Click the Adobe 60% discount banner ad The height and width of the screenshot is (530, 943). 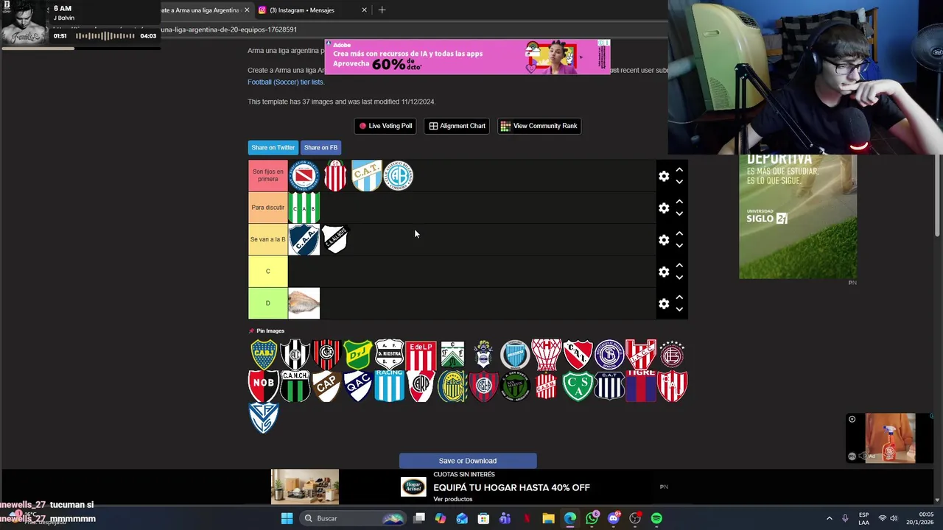pos(467,57)
